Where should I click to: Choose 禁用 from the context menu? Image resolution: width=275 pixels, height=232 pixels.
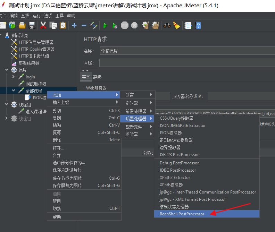pyautogui.click(x=84, y=201)
